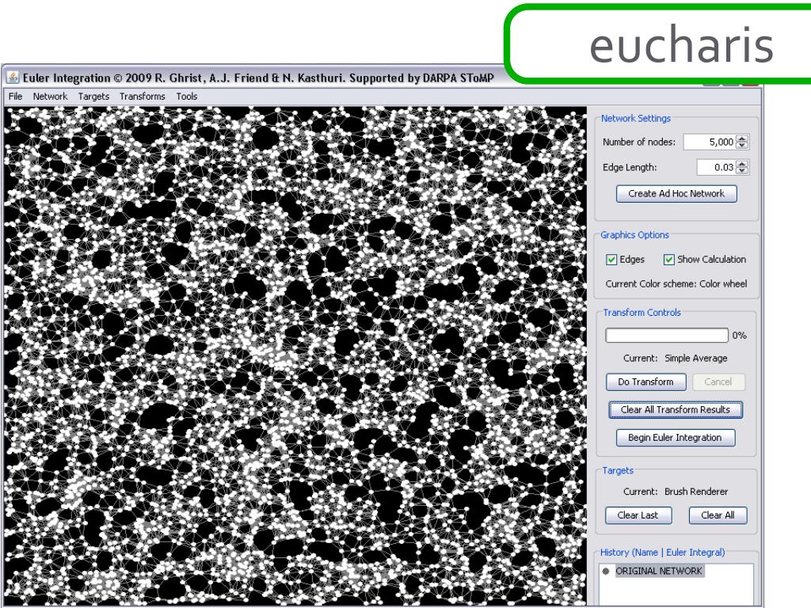Open the Tools menu
The height and width of the screenshot is (608, 811).
pyautogui.click(x=187, y=96)
